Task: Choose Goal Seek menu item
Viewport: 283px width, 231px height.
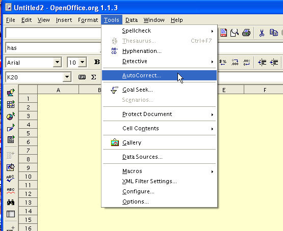Action: pyautogui.click(x=160, y=90)
